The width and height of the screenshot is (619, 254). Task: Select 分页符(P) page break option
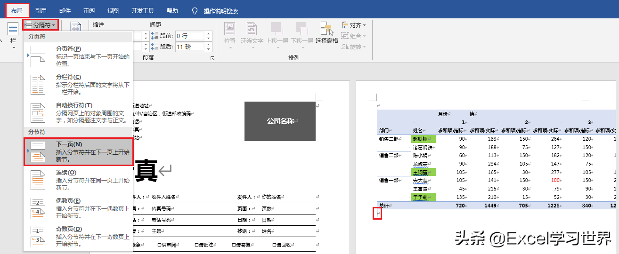coord(78,56)
